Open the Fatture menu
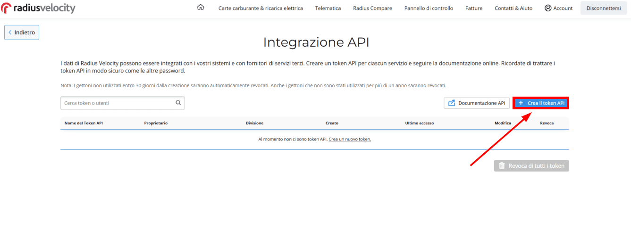631x230 pixels. (474, 8)
